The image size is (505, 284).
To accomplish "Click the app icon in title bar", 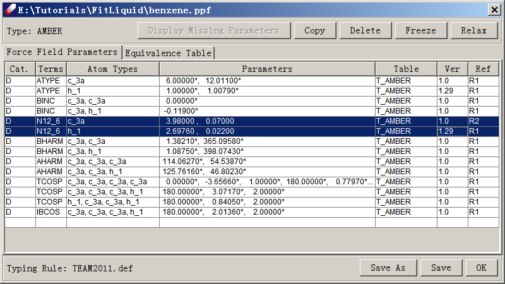I will [9, 9].
